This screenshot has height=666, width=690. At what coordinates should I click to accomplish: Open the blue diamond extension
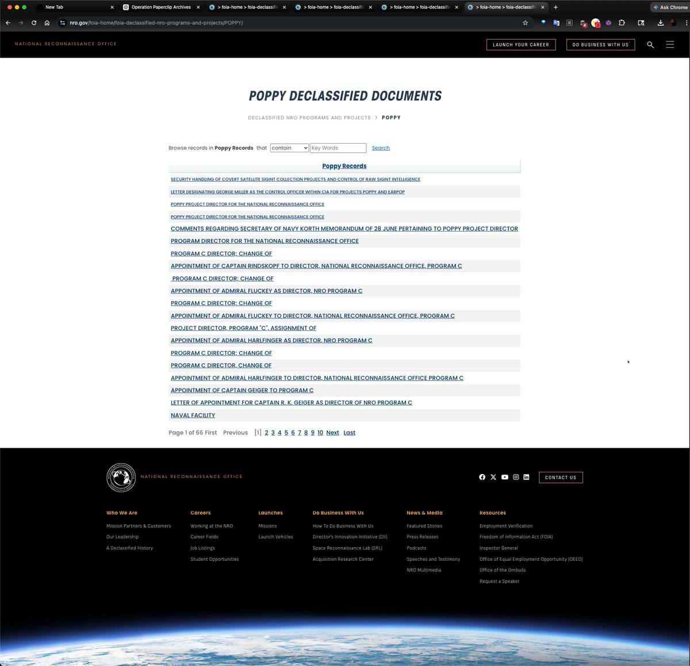pyautogui.click(x=543, y=23)
